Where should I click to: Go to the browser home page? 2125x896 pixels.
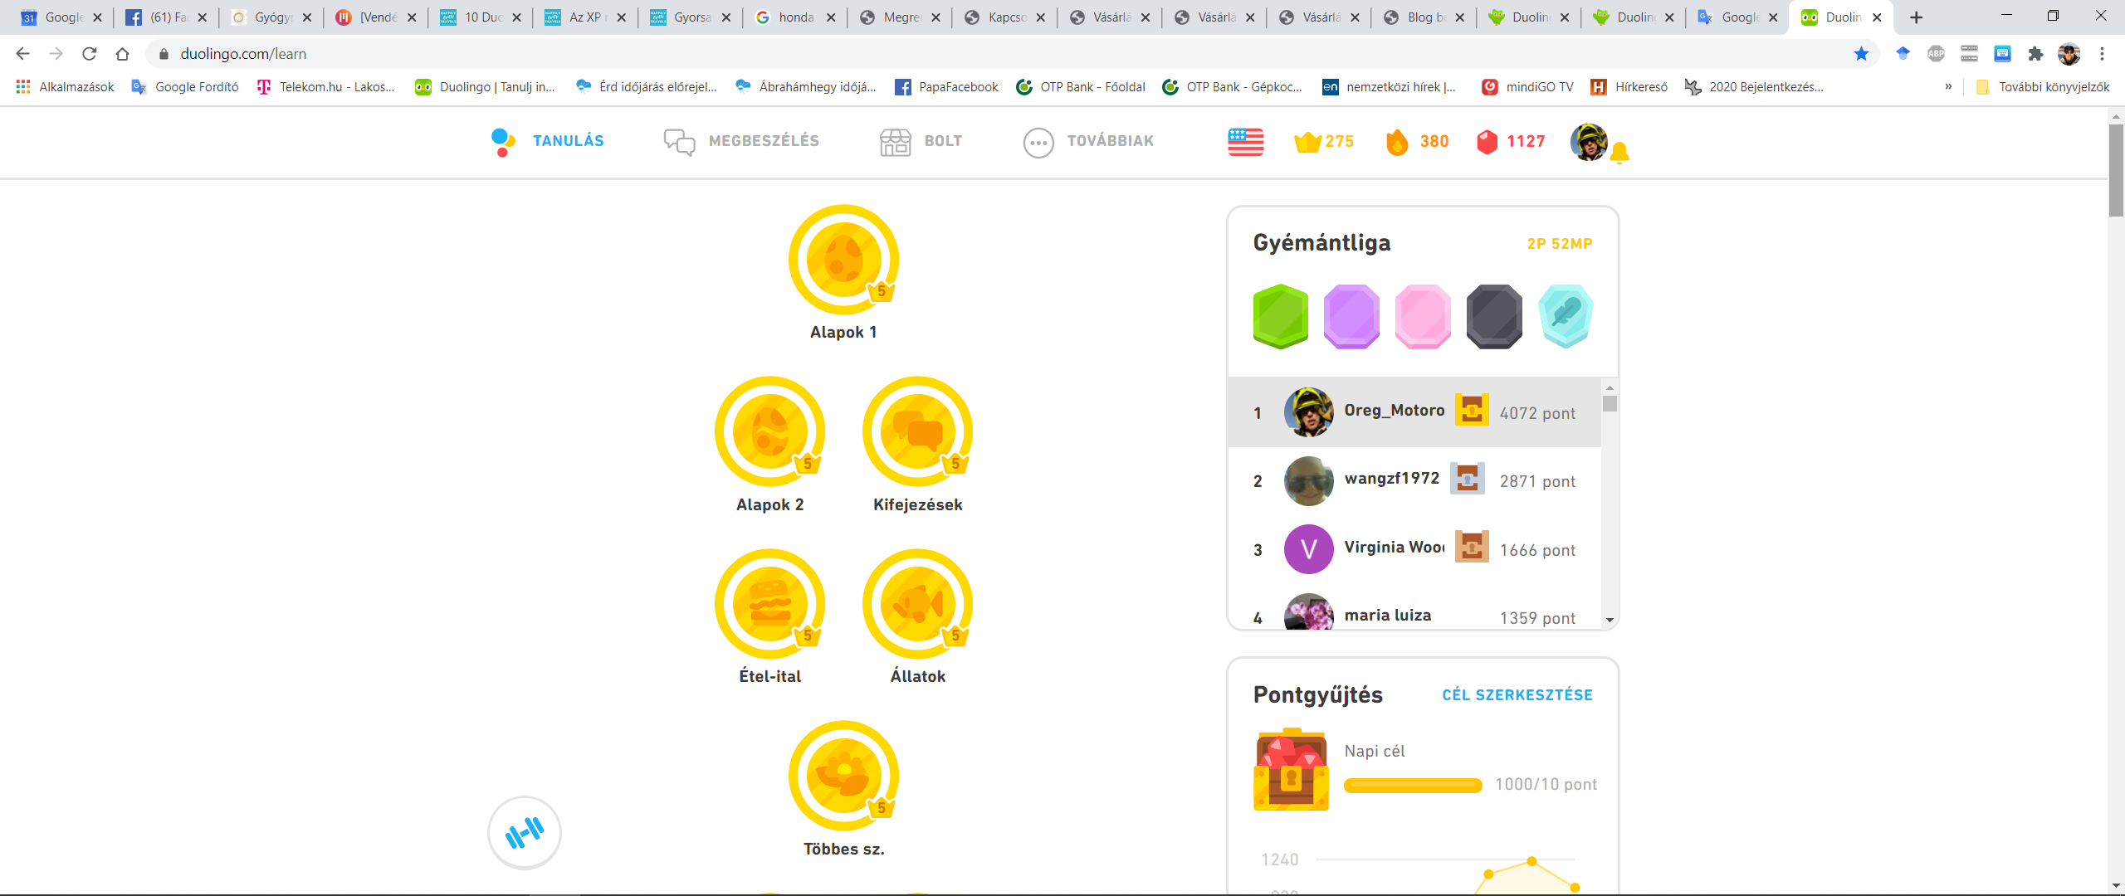click(x=123, y=54)
